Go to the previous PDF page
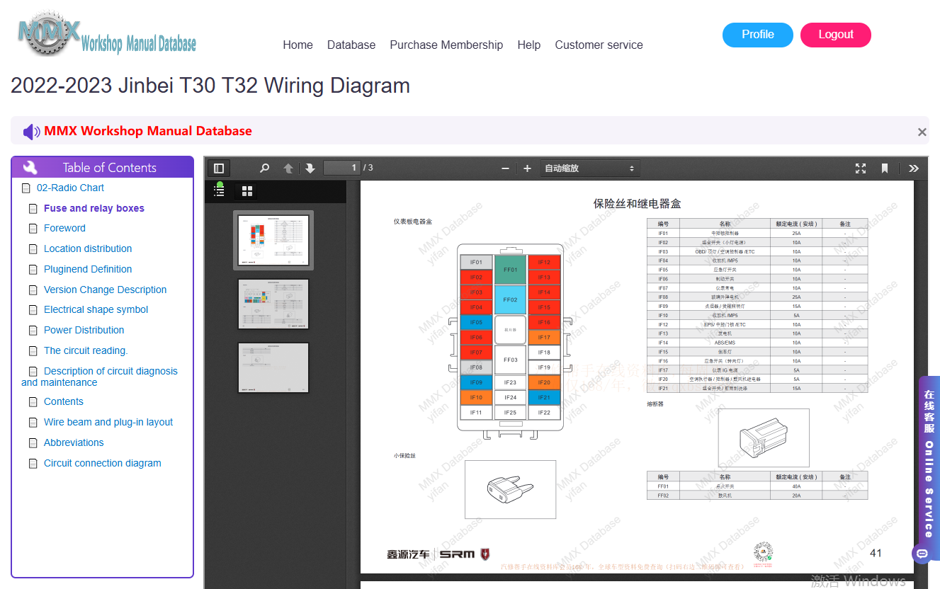This screenshot has height=589, width=940. click(288, 168)
